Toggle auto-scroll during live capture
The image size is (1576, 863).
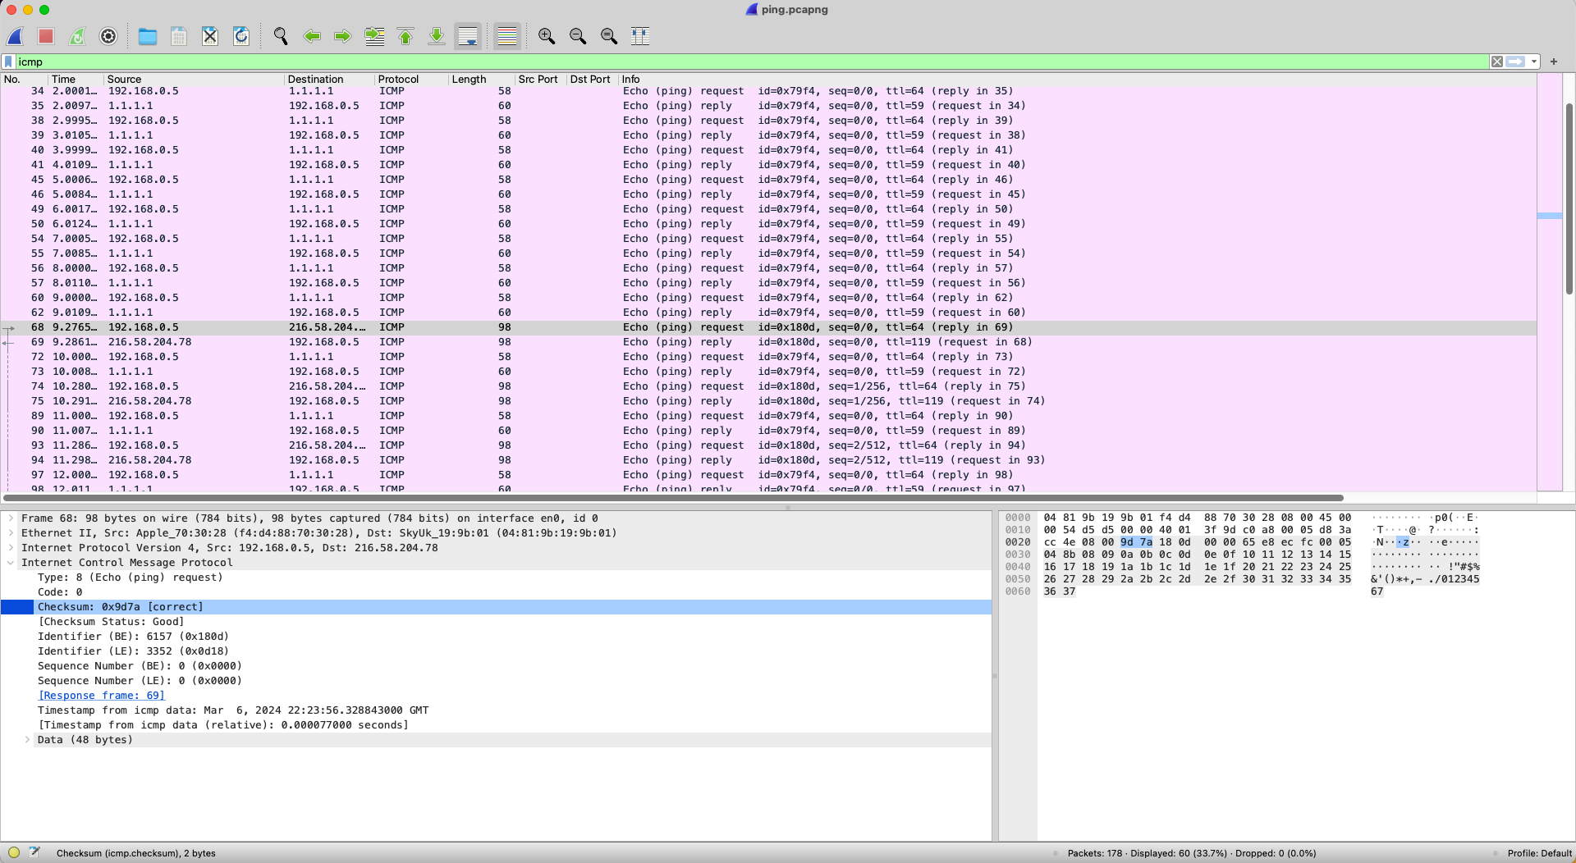coord(468,36)
